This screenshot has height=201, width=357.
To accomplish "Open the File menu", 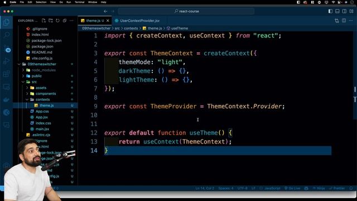I will tap(22, 2).
